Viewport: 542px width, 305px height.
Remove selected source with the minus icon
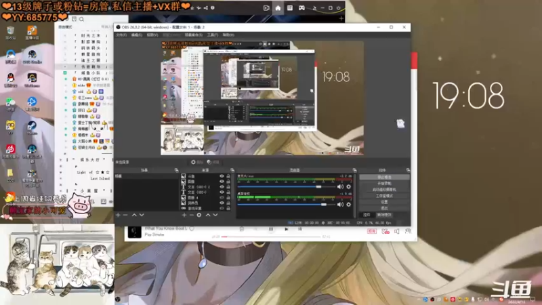pos(192,215)
